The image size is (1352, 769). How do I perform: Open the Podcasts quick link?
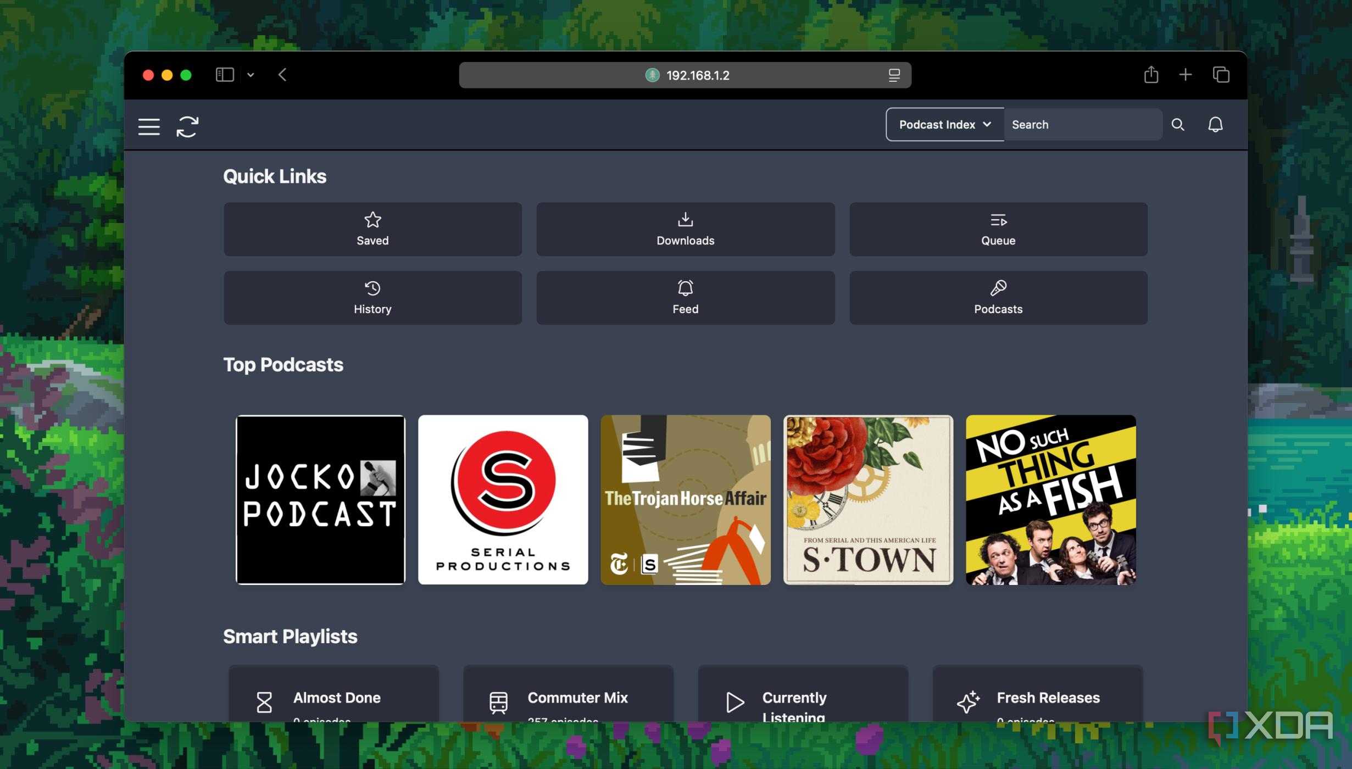(x=998, y=298)
